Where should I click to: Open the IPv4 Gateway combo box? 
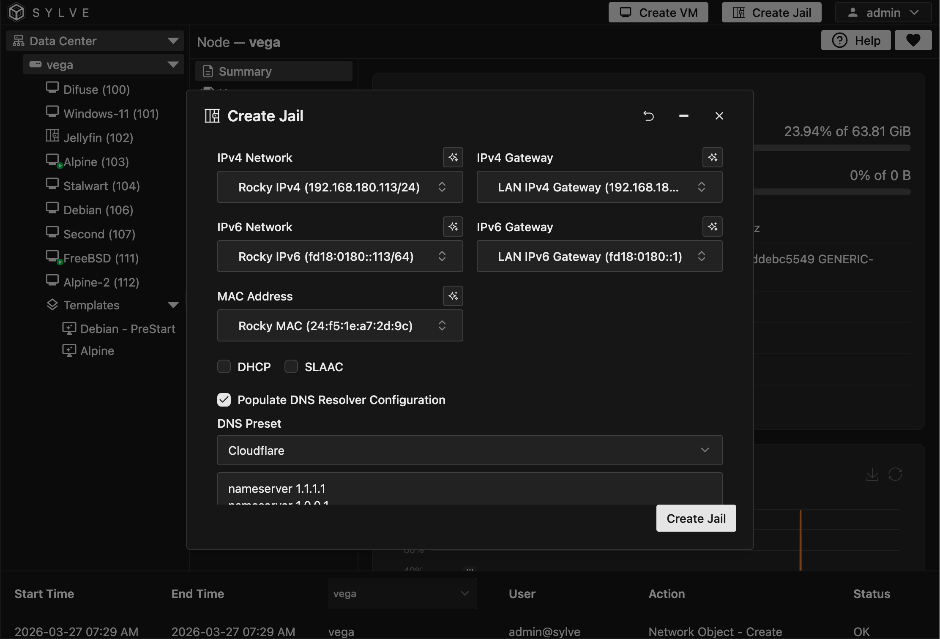600,187
